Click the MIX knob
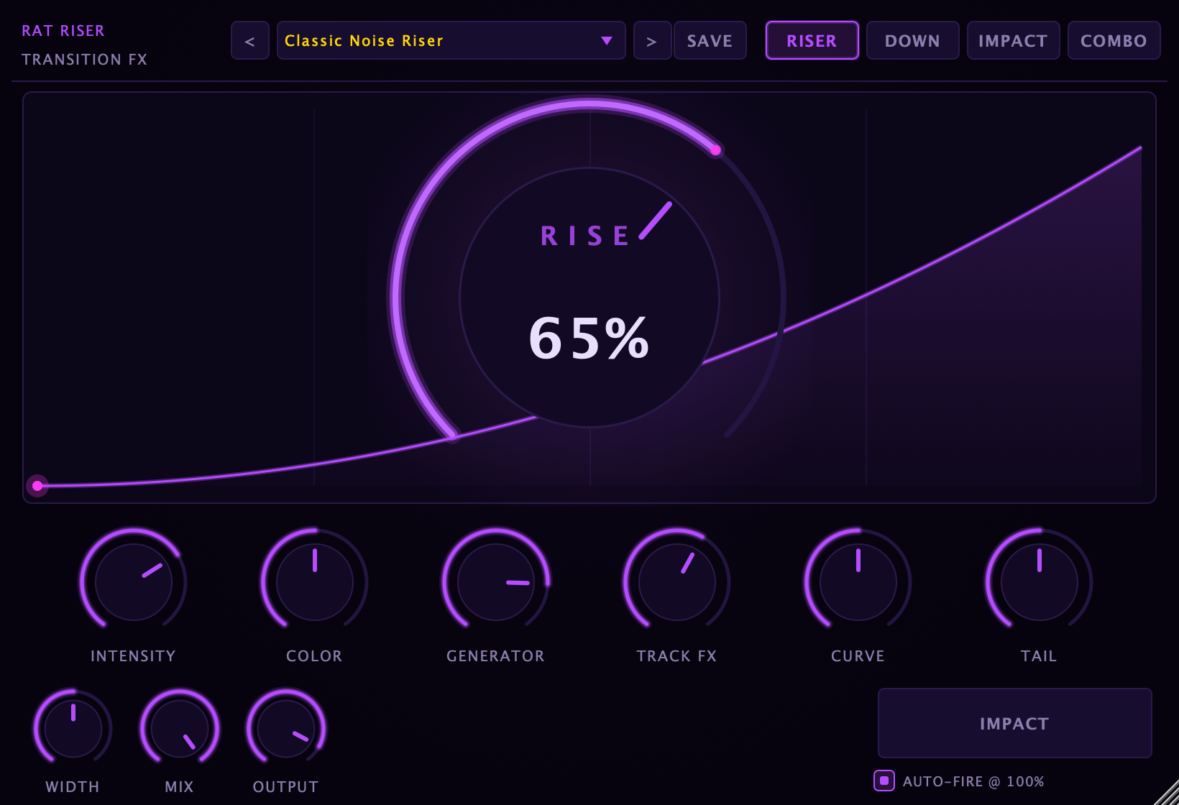Viewport: 1179px width, 805px height. [180, 728]
